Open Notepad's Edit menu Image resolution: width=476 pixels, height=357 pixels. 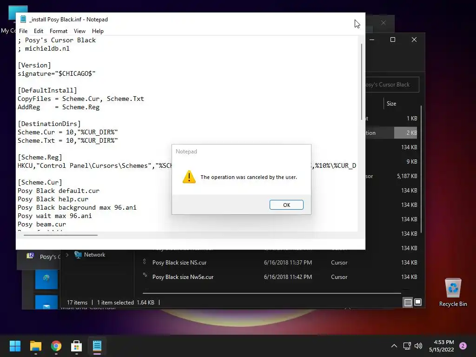pos(39,31)
